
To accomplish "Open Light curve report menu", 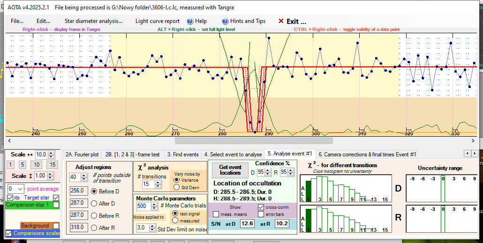I will [x=158, y=21].
